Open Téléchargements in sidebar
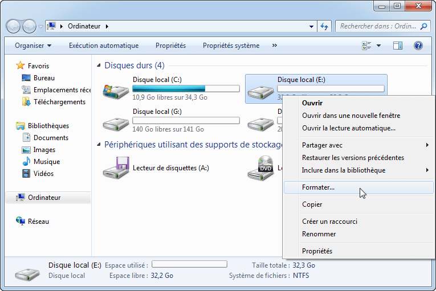The image size is (436, 291). click(54, 102)
